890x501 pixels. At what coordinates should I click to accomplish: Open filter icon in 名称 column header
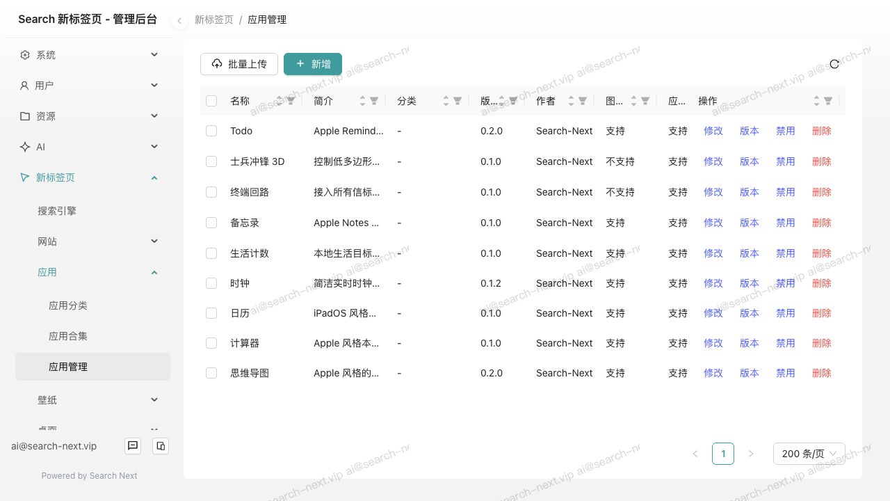(291, 101)
